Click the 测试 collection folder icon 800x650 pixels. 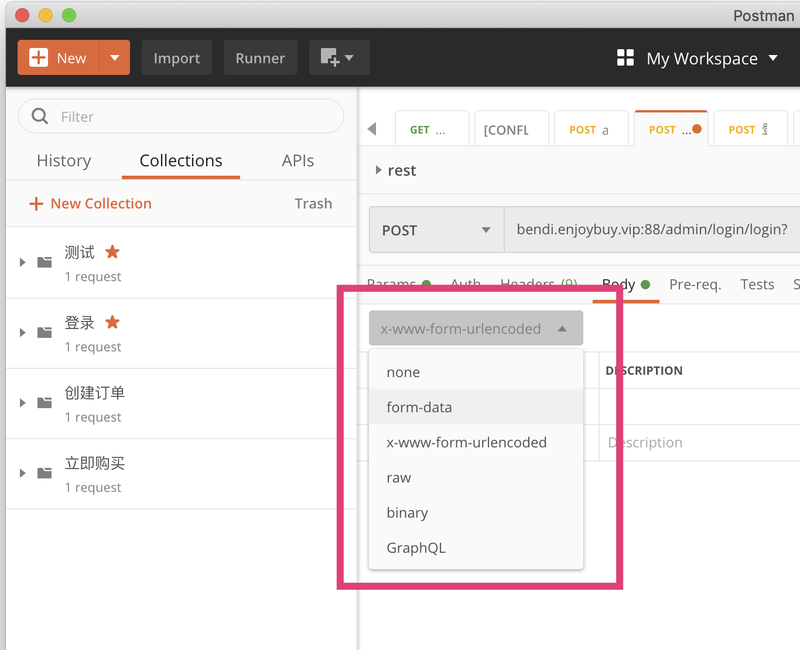45,262
